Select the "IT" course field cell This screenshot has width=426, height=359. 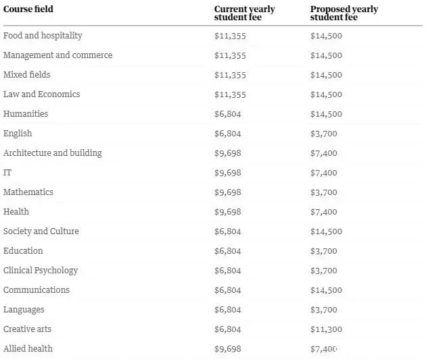(7, 172)
